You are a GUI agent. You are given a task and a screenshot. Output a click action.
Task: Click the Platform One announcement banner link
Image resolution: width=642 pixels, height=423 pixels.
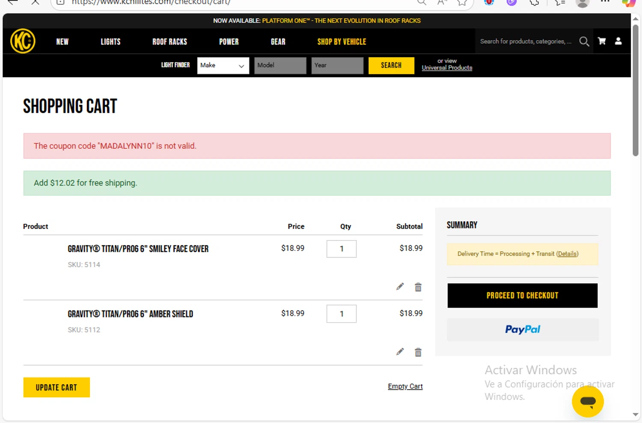(x=341, y=21)
